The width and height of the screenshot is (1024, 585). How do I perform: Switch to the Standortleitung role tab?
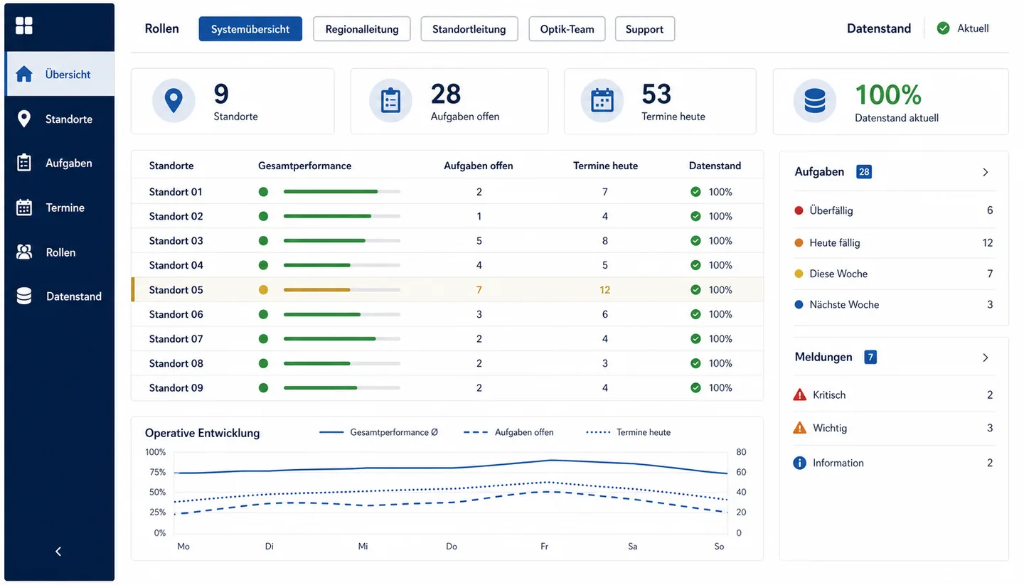pyautogui.click(x=469, y=29)
